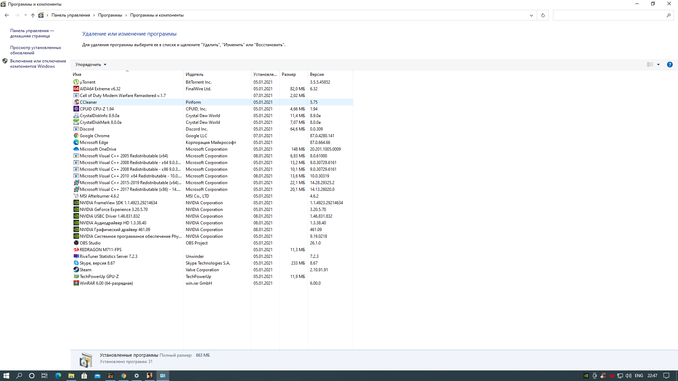Open Microsoft Store from taskbar
This screenshot has height=381, width=678.
(84, 376)
